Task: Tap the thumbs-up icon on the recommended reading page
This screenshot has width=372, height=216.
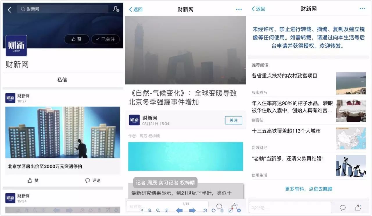Action: pyautogui.click(x=358, y=208)
